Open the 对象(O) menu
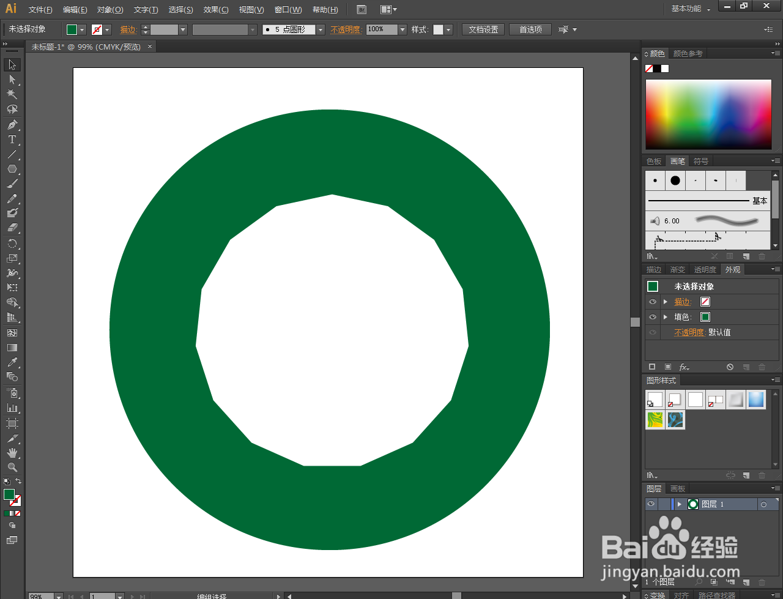 (110, 10)
